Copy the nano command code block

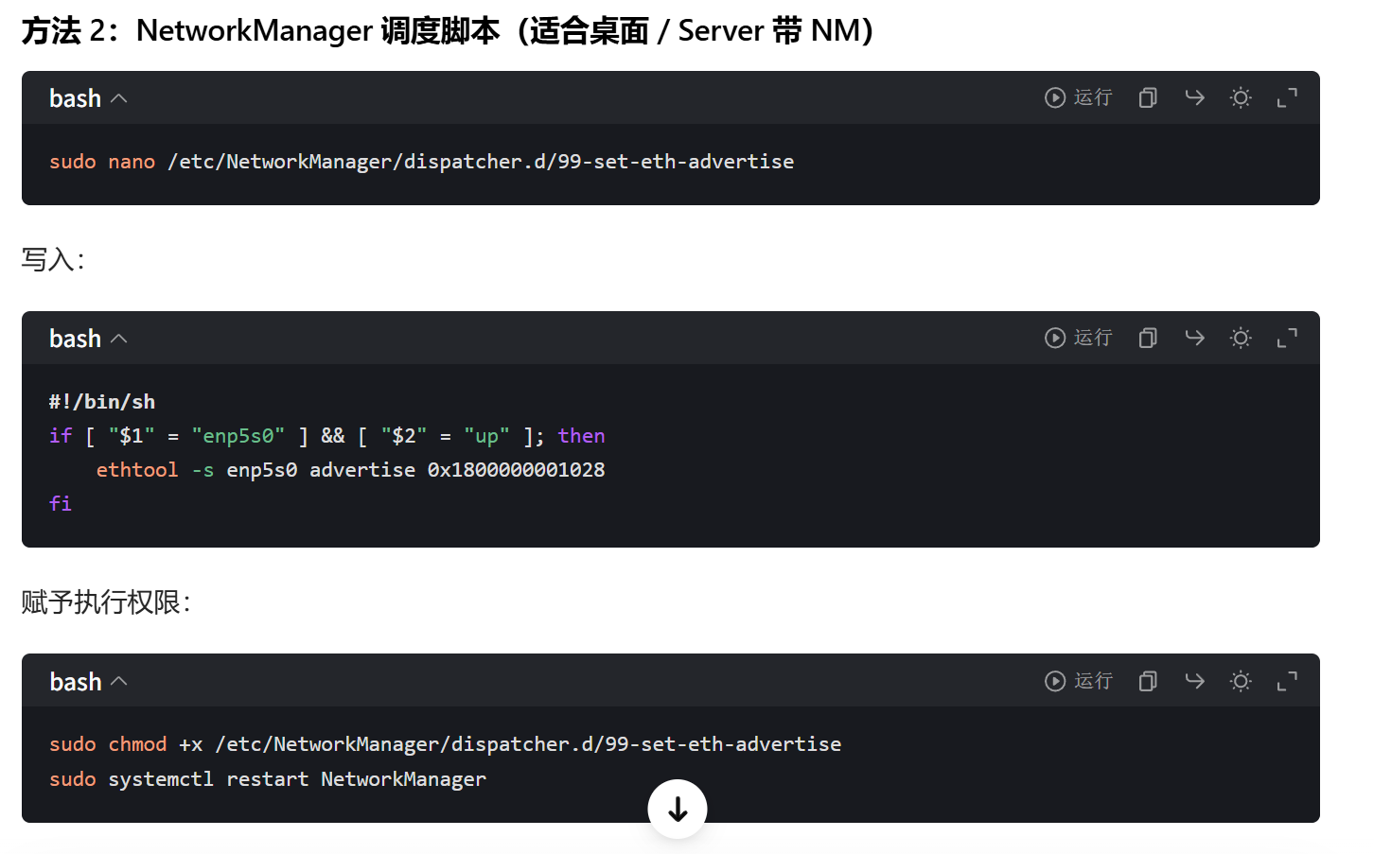[1147, 97]
